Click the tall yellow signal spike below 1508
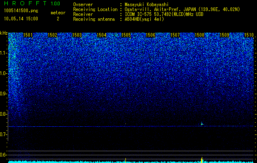 coord(202,160)
